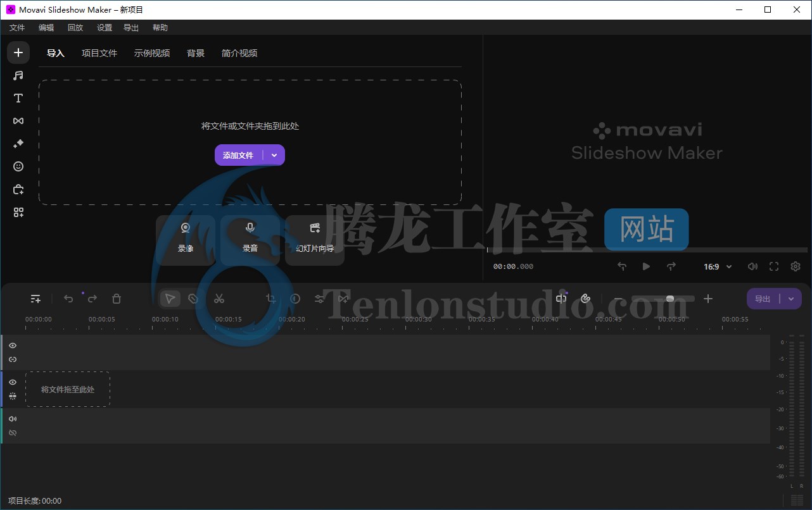Open the music notes audio panel
This screenshot has height=510, width=812.
[x=18, y=75]
